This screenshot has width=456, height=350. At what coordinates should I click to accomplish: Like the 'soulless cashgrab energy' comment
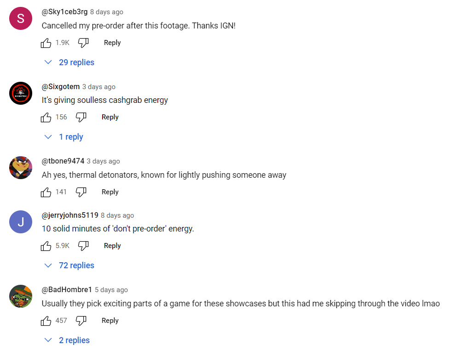click(x=46, y=118)
